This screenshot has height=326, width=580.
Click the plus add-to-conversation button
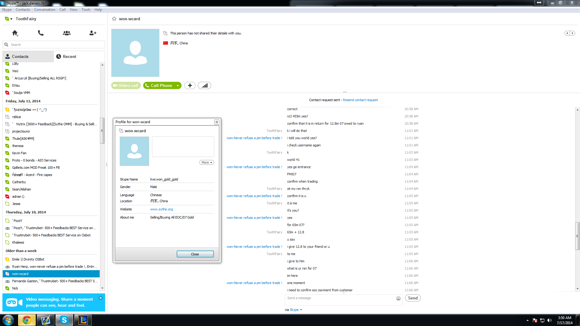click(x=190, y=85)
